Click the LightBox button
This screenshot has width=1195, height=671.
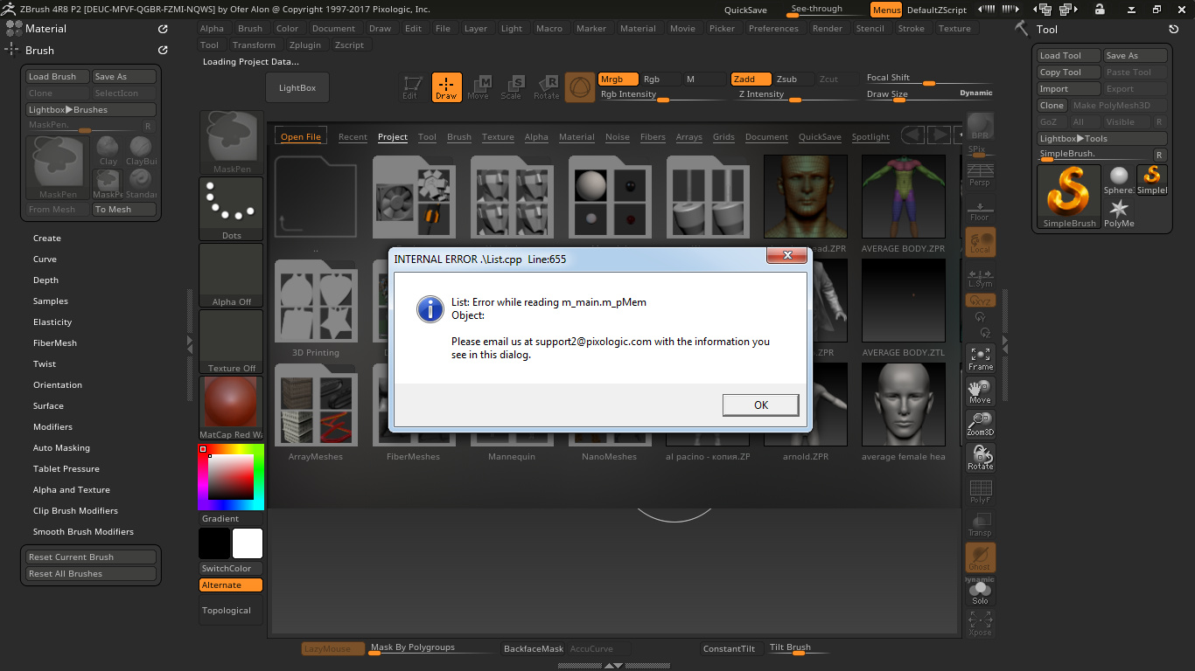(x=297, y=87)
